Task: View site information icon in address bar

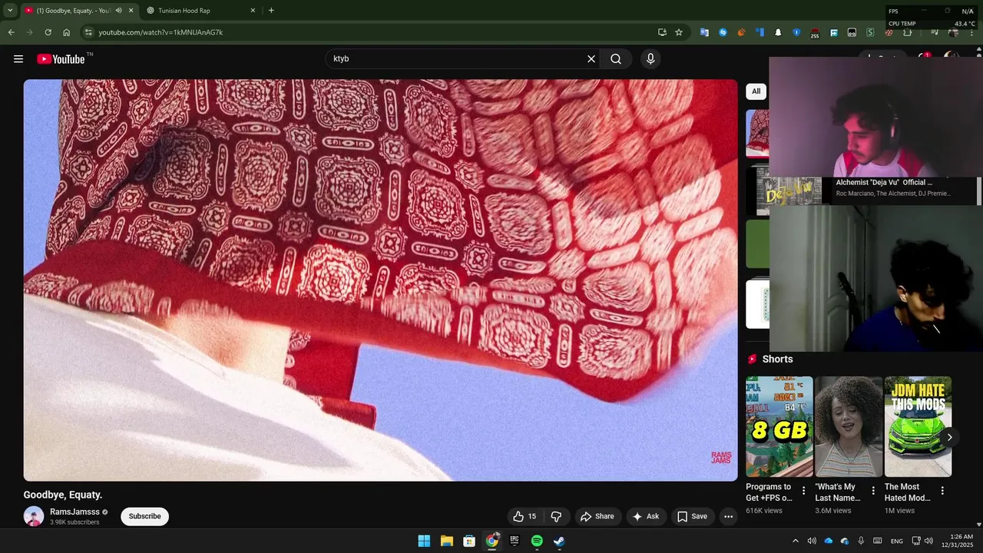Action: click(x=88, y=32)
